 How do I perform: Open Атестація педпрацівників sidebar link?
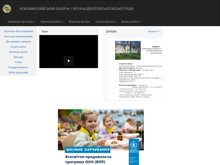pos(18,37)
